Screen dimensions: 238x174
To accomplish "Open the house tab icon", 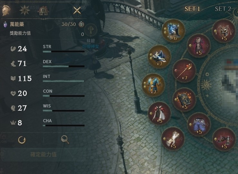I will (x=43, y=11).
